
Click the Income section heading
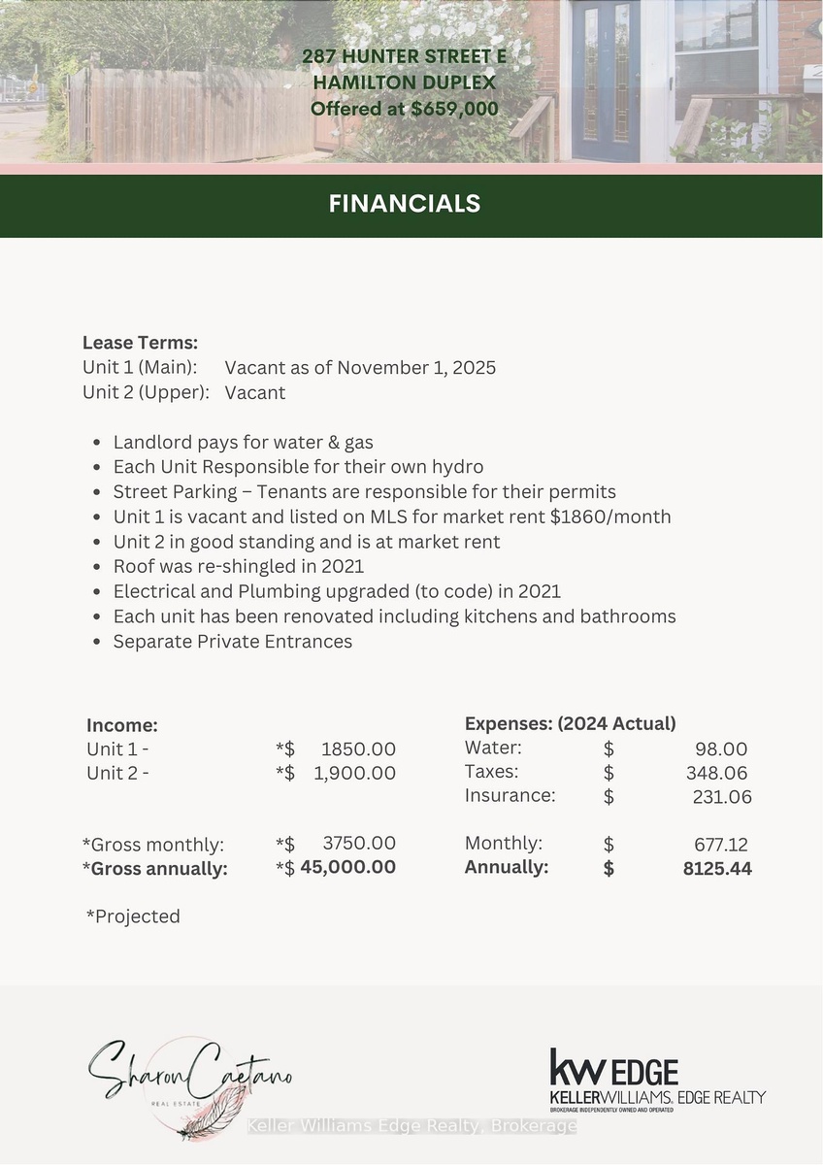(x=122, y=725)
